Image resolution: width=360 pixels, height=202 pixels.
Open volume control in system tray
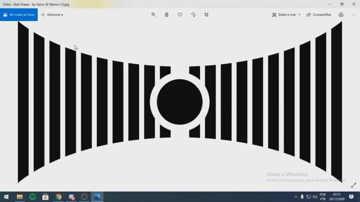pyautogui.click(x=315, y=197)
